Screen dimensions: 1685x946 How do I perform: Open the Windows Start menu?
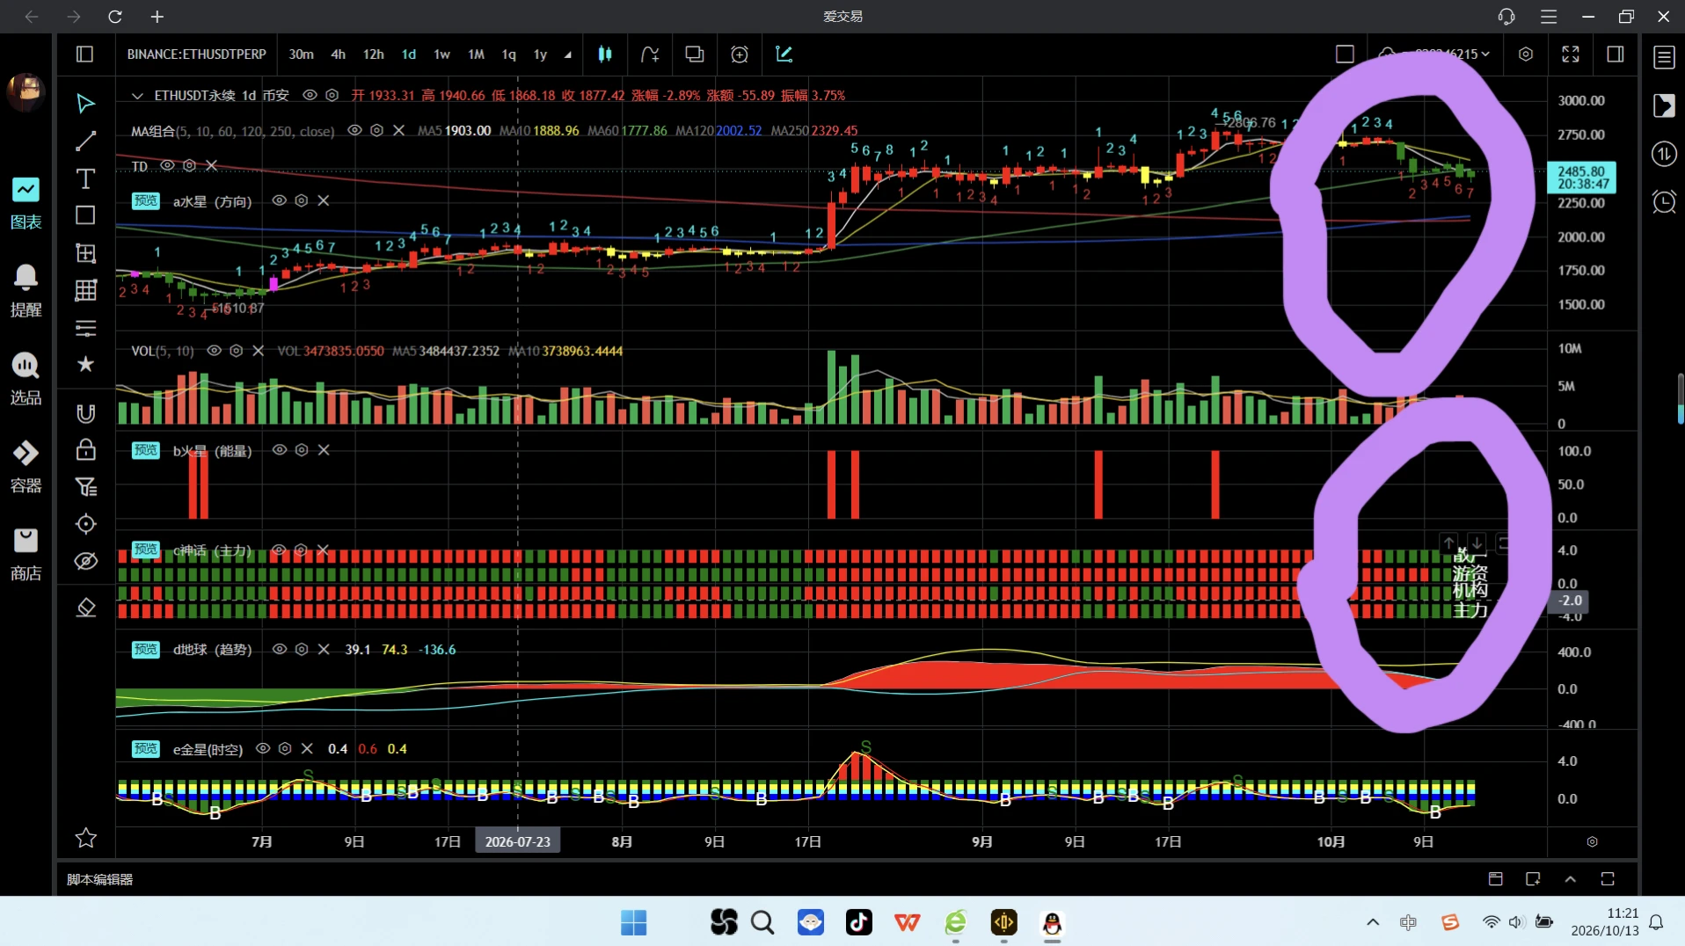(x=633, y=922)
